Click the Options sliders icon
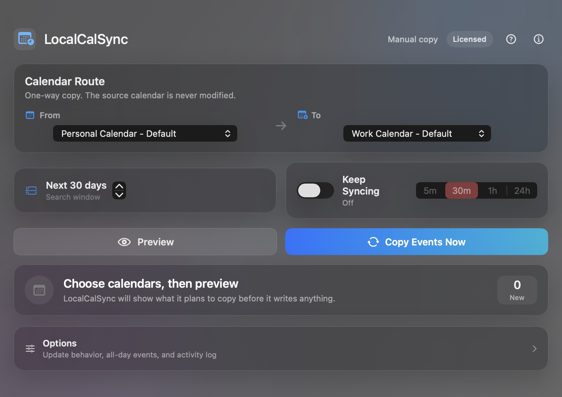 click(30, 349)
